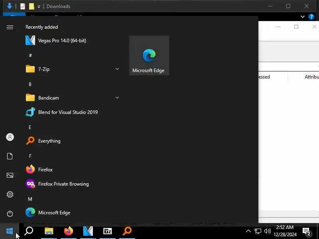Switch to Everything on the taskbar
The image size is (319, 239).
(127, 231)
